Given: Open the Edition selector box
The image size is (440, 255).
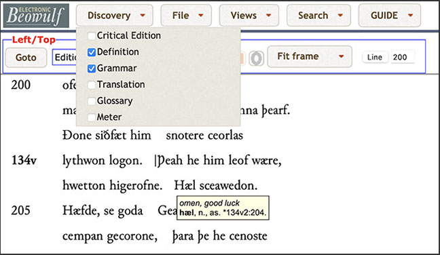Looking at the screenshot, I should point(65,57).
